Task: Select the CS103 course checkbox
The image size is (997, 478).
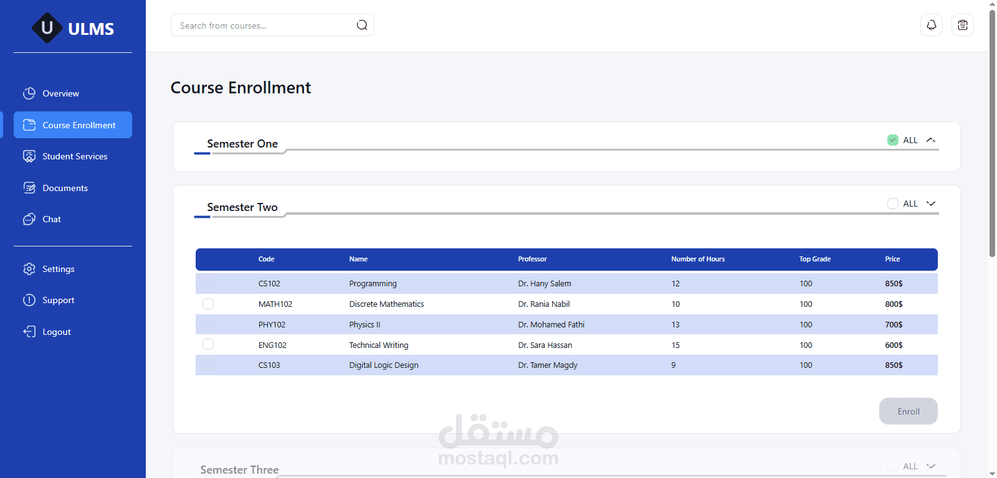Action: 208,365
